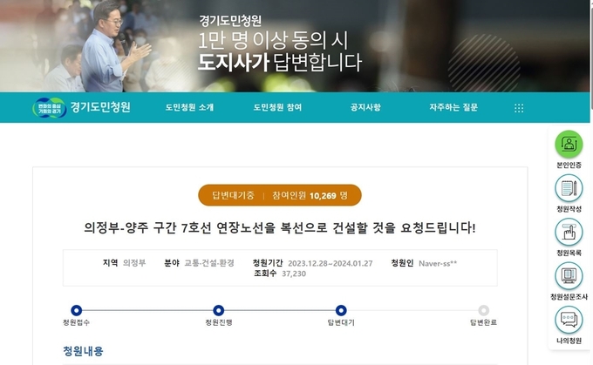Click the 경기도민청원 logo emblem
The height and width of the screenshot is (365, 593).
[49, 108]
